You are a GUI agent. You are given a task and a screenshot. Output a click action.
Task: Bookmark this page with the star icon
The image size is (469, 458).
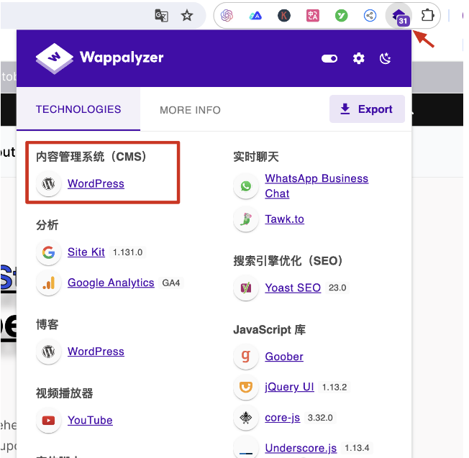(187, 16)
